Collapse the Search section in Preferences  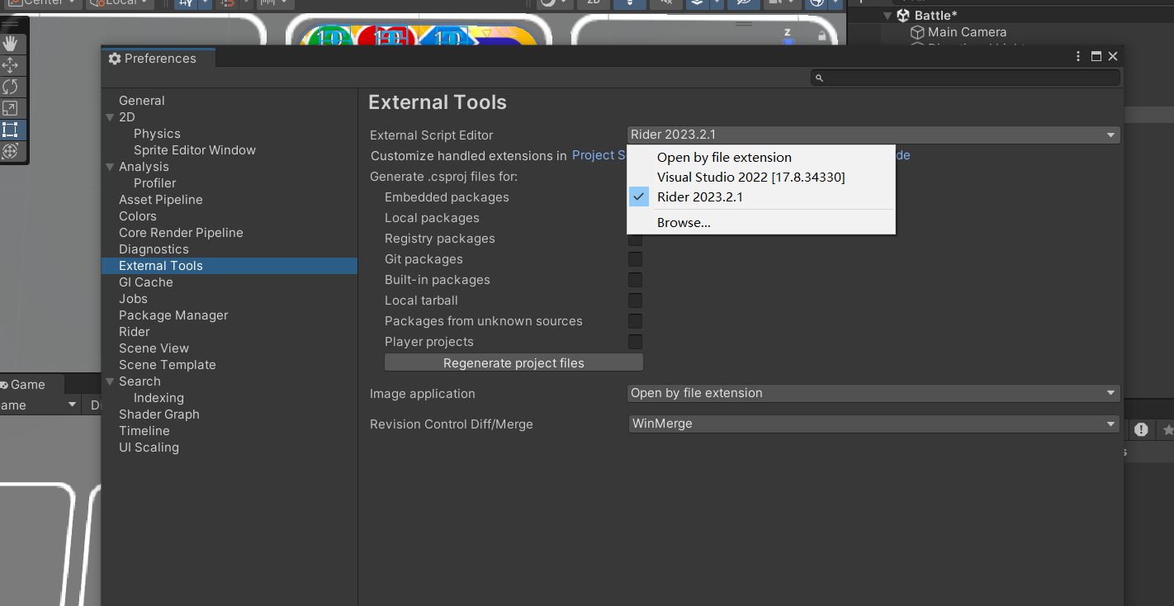point(110,381)
